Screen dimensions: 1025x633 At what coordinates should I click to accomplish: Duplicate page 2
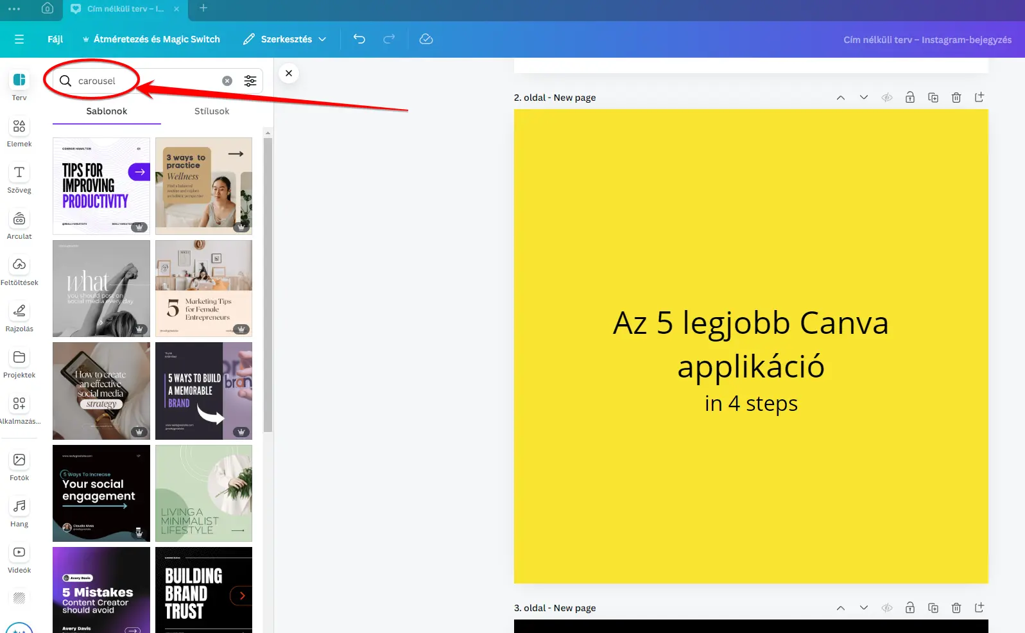(933, 98)
